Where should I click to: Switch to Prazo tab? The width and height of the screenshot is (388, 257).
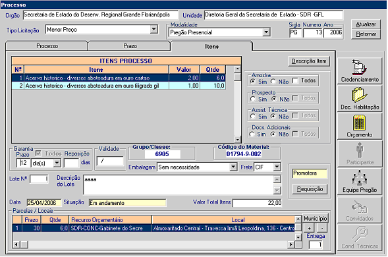pyautogui.click(x=130, y=46)
